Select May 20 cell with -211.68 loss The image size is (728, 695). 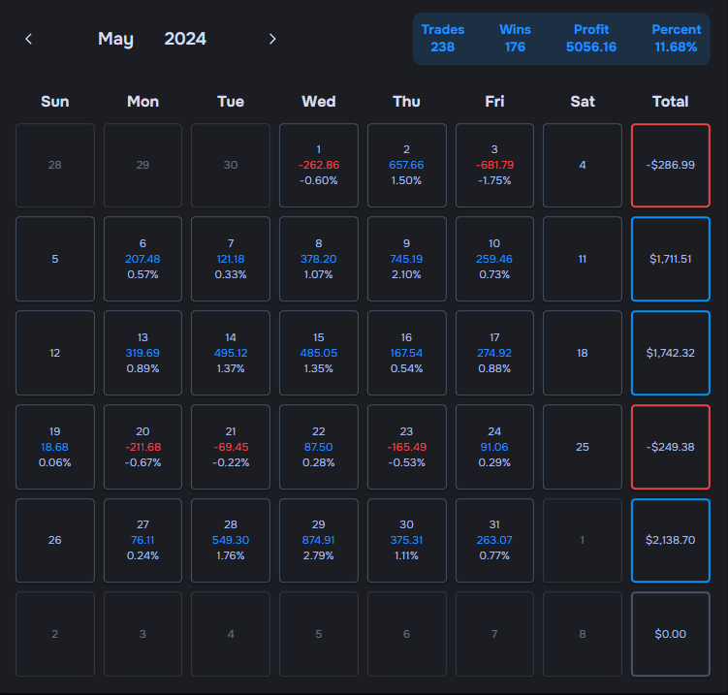142,447
